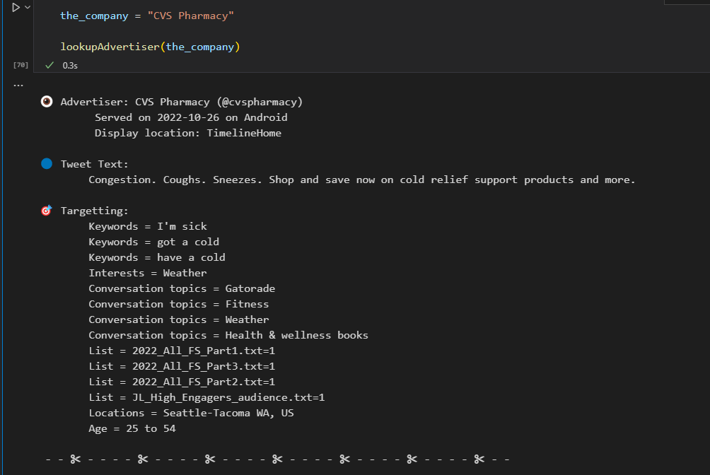Click the Age = 25 to 54 line
This screenshot has width=710, height=475.
click(132, 428)
